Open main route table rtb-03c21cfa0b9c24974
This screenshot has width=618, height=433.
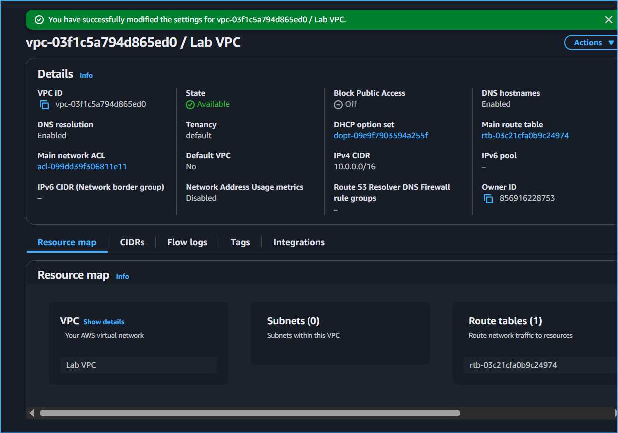[525, 135]
